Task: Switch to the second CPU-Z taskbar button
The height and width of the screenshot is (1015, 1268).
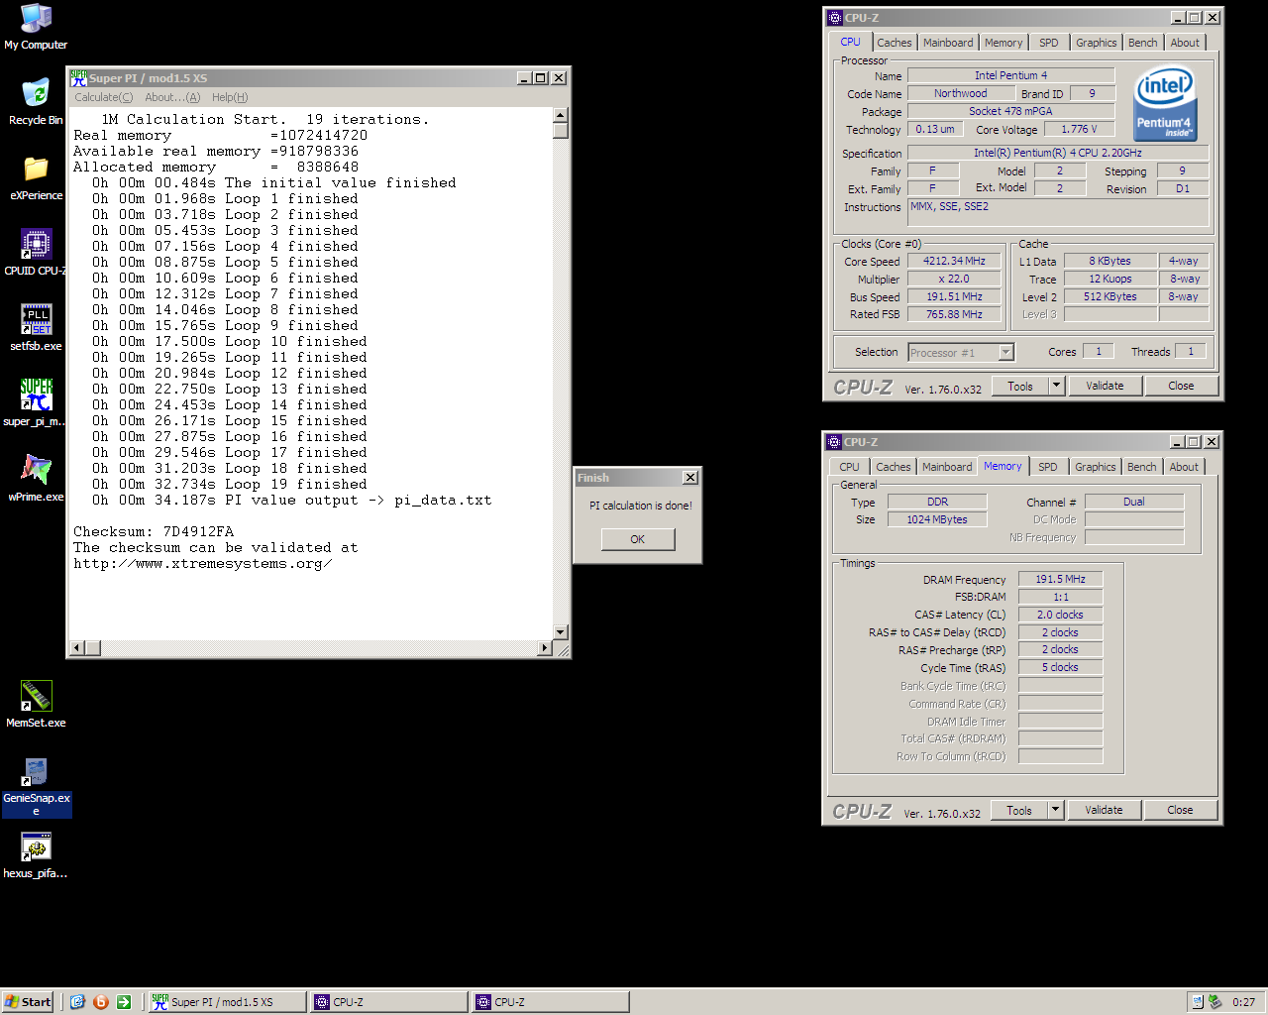Action: pos(551,1002)
